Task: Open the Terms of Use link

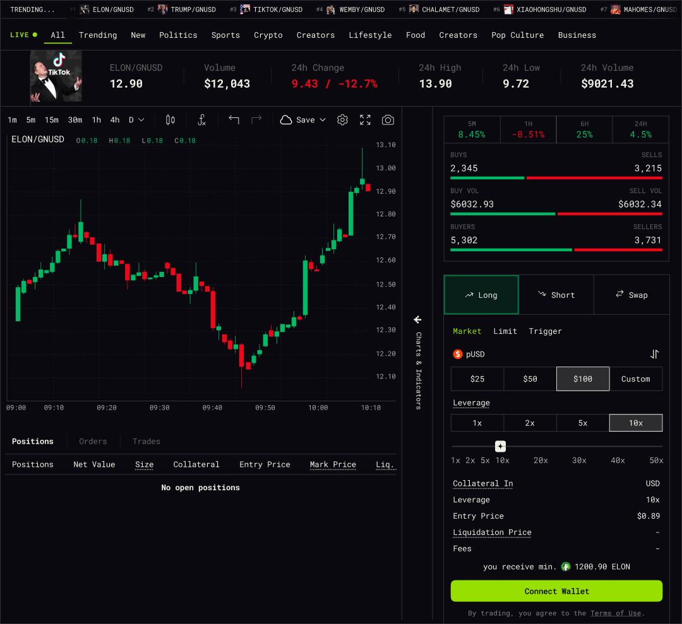Action: click(616, 613)
